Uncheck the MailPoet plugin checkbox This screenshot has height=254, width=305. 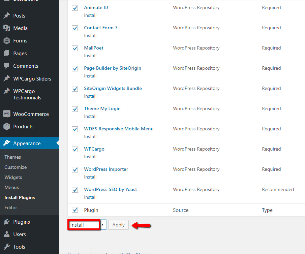pyautogui.click(x=75, y=49)
